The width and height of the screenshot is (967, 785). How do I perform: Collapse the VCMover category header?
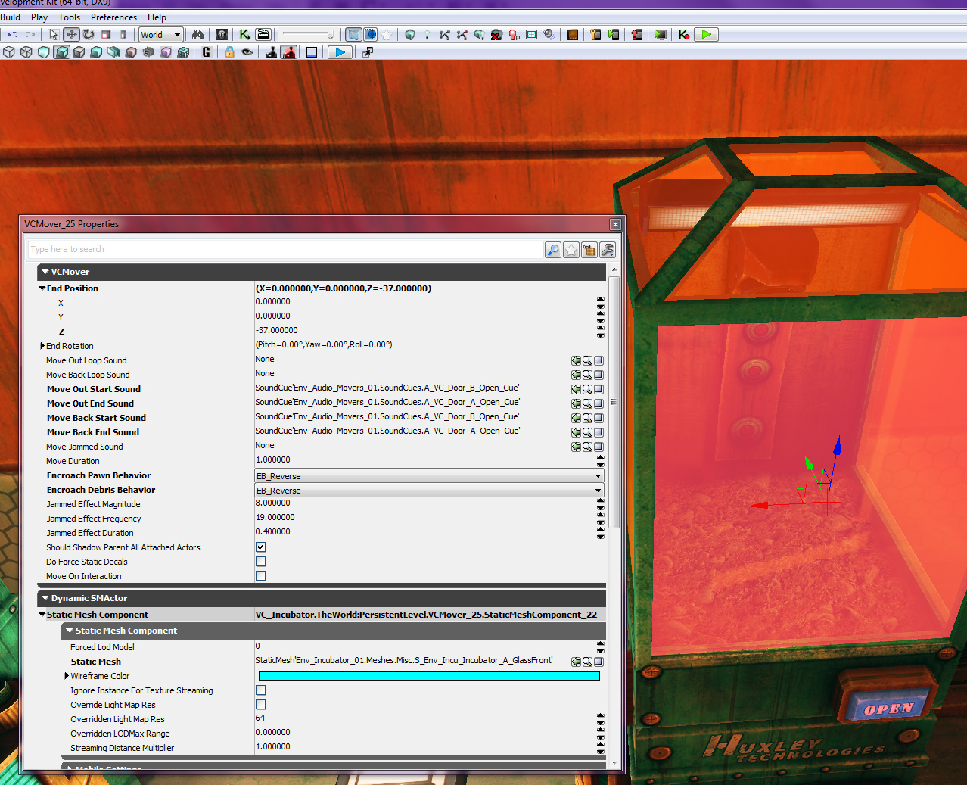click(x=45, y=272)
